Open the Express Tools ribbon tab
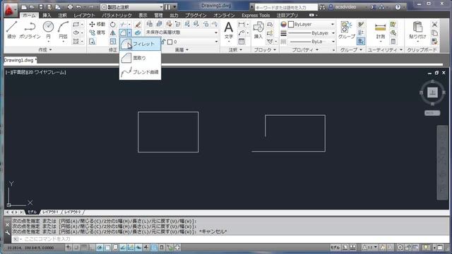Viewport: 452px width, 254px height. click(256, 16)
